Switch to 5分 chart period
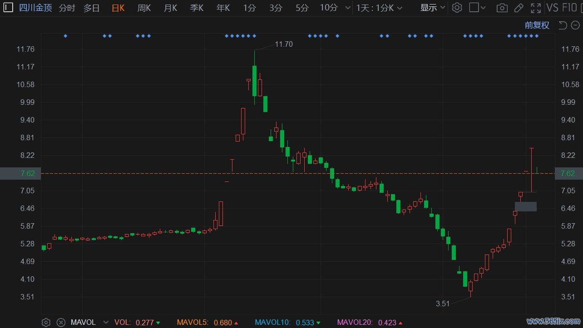583x328 pixels. pyautogui.click(x=302, y=8)
